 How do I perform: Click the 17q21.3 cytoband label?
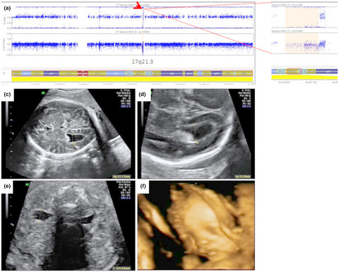[x=142, y=61]
